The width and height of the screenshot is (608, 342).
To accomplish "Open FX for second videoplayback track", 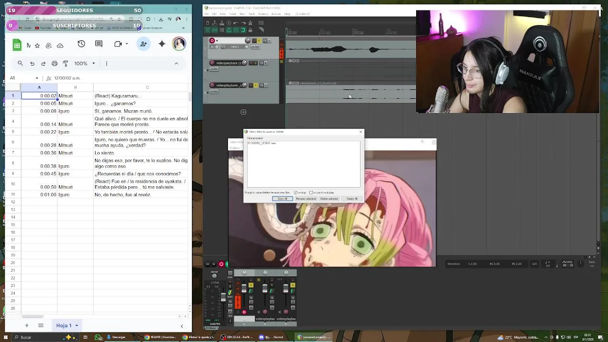I will (x=261, y=85).
